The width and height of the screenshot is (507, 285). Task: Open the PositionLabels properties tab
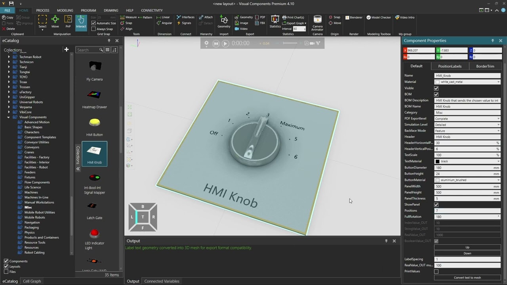coord(450,66)
